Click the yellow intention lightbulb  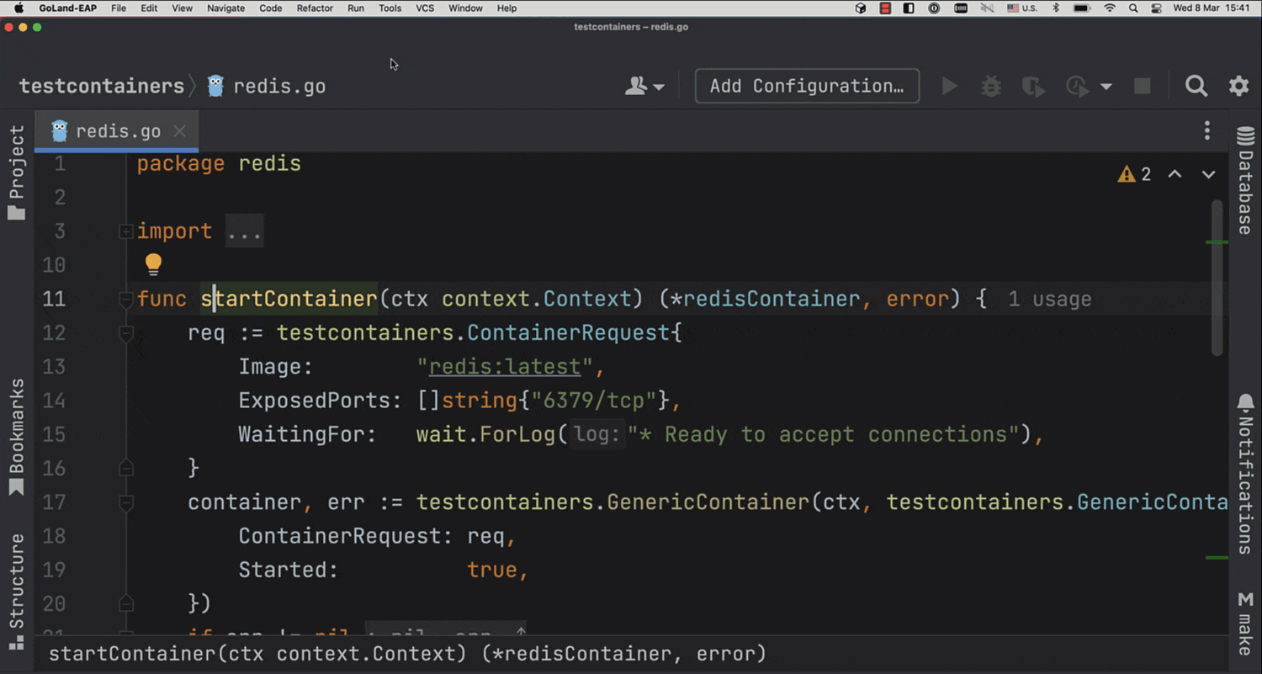click(x=153, y=264)
